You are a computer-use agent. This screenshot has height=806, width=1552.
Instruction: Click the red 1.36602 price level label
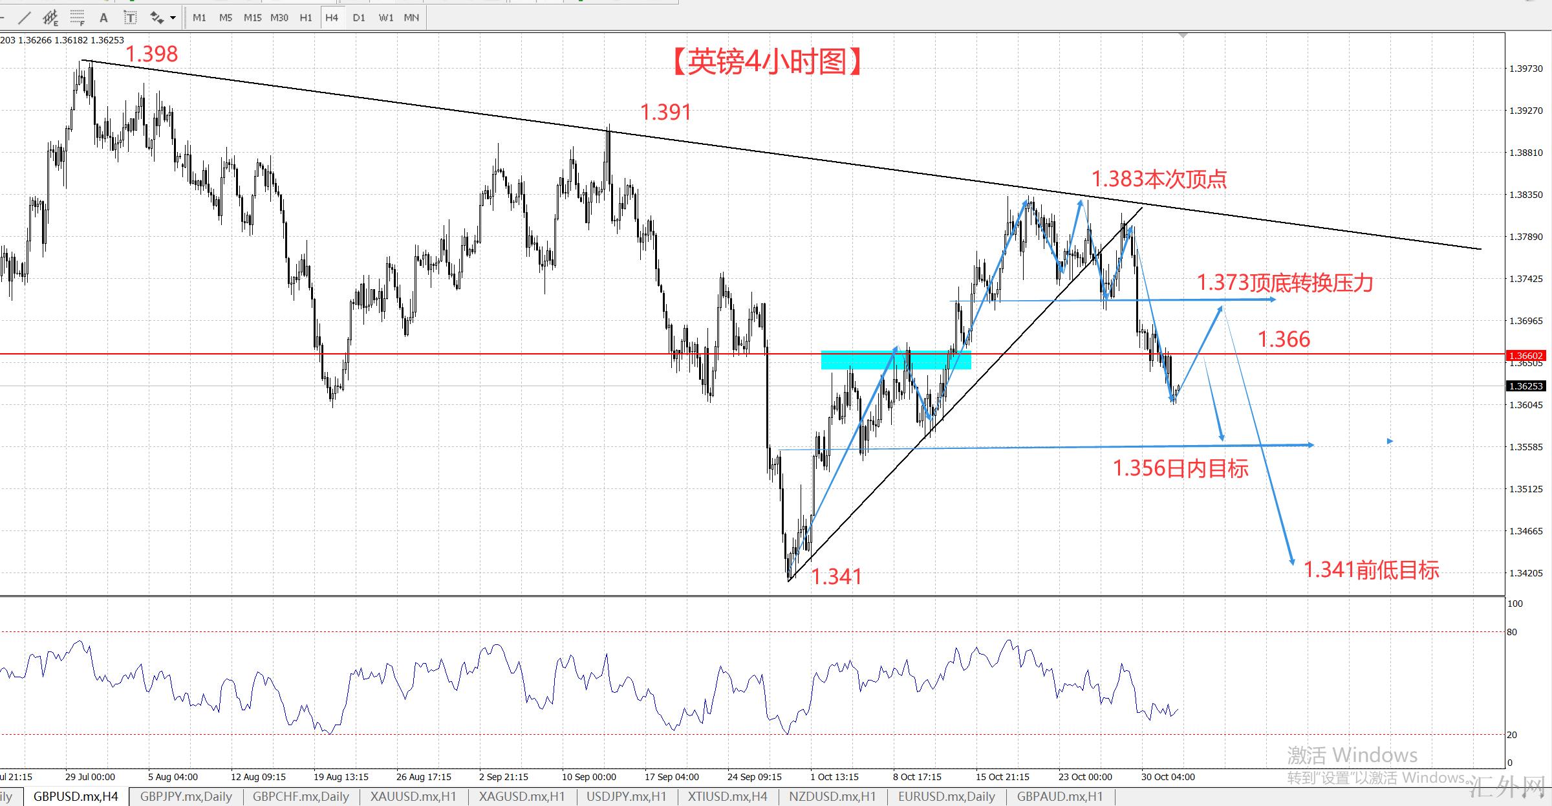coord(1526,355)
